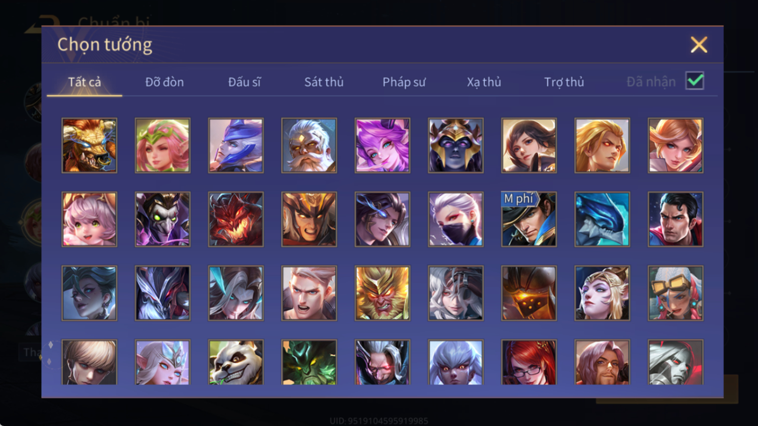Image resolution: width=758 pixels, height=426 pixels.
Task: Choose the hero marked 'M phí'
Action: (529, 219)
